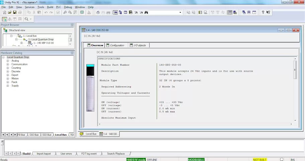305x161 pixels.
Task: Expand the Communication catalog category
Action: pos(8,64)
